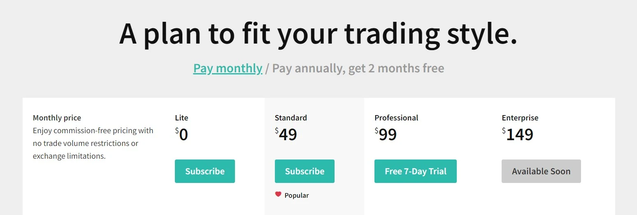Subscribe to the Lite plan
The height and width of the screenshot is (215, 637).
[x=205, y=171]
